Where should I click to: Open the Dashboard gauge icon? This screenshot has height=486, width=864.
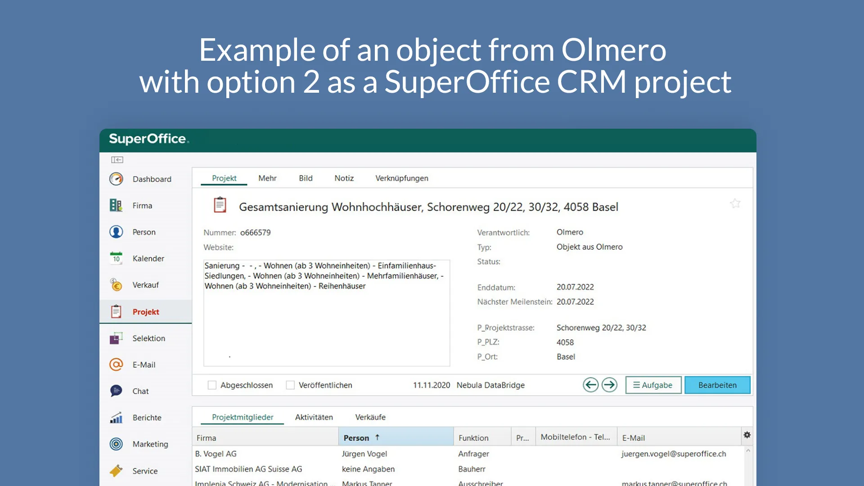(116, 179)
